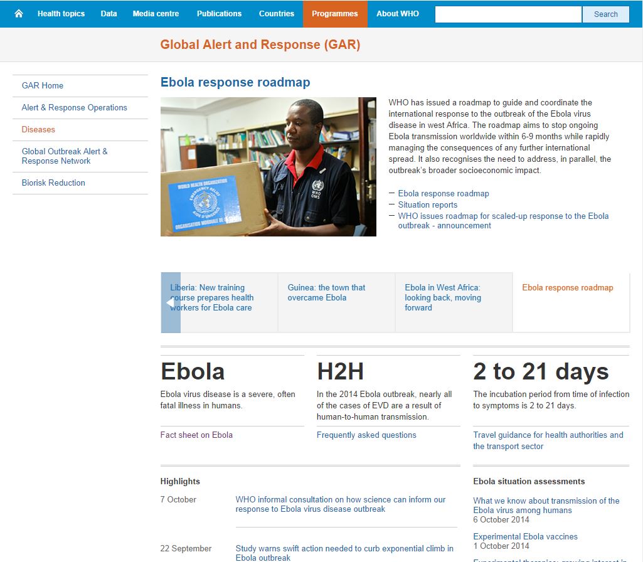
Task: Open the Health topics menu
Action: tap(61, 14)
